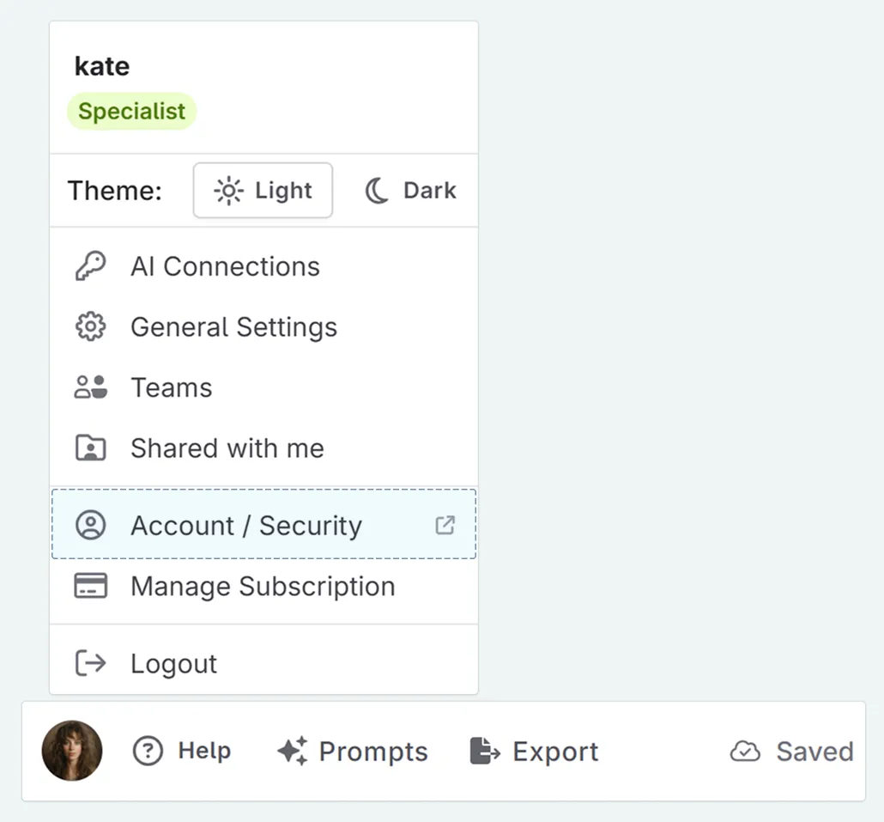This screenshot has height=822, width=884.
Task: Open Account / Security in new window
Action: tap(445, 524)
